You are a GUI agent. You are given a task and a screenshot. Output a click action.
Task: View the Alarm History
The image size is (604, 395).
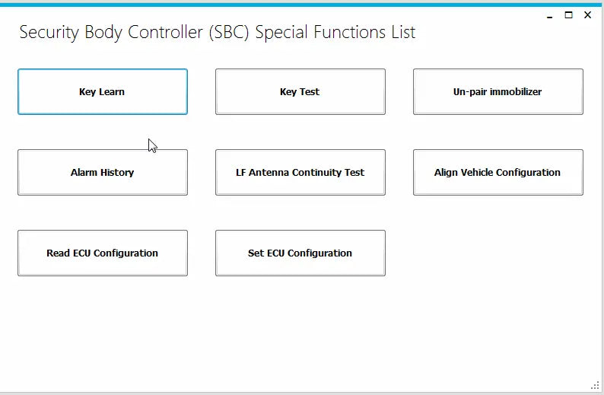103,173
